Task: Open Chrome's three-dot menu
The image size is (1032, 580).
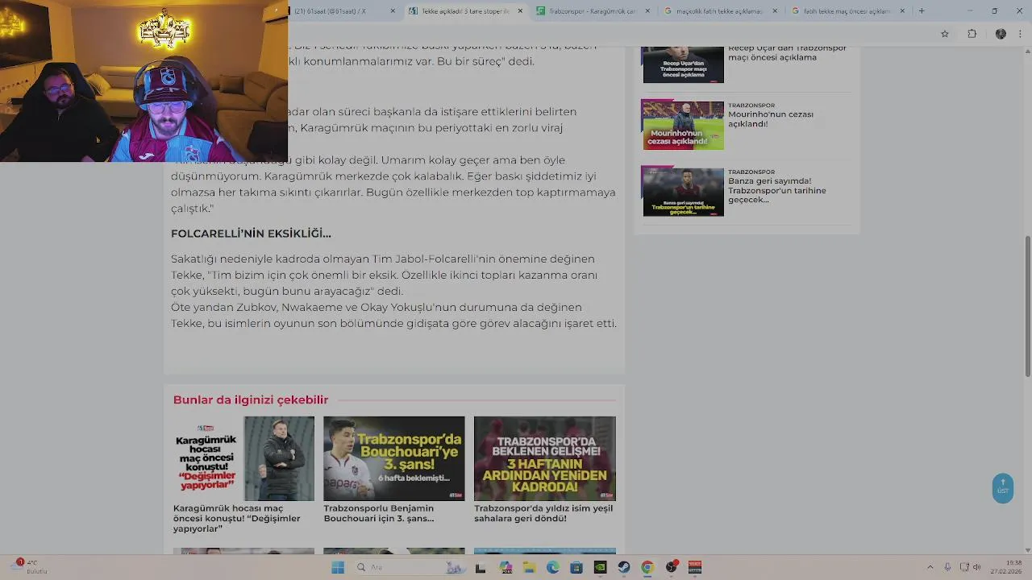Action: (x=1021, y=34)
